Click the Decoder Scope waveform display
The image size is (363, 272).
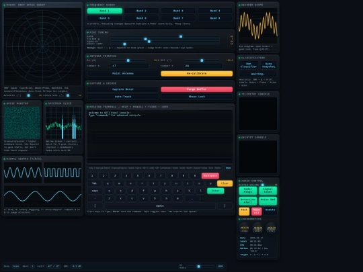tap(258, 26)
